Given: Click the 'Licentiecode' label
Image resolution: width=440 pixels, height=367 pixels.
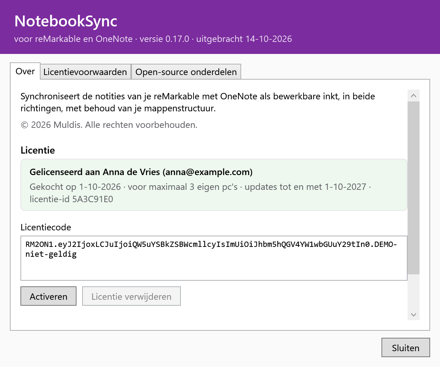Looking at the screenshot, I should pyautogui.click(x=46, y=228).
